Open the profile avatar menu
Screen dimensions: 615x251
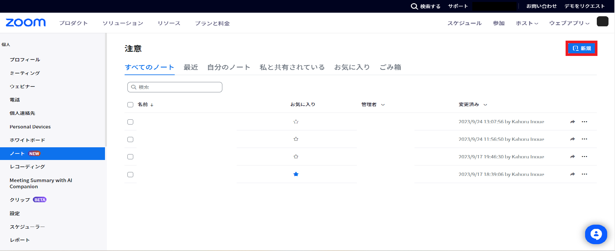pos(602,21)
